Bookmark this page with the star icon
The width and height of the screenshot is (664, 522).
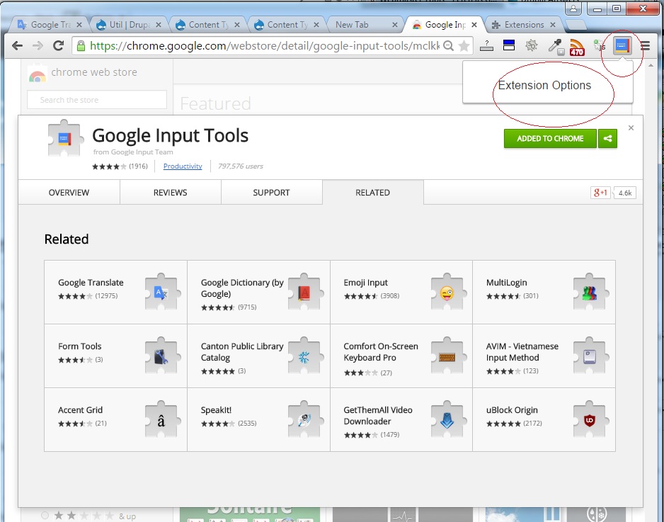[464, 46]
